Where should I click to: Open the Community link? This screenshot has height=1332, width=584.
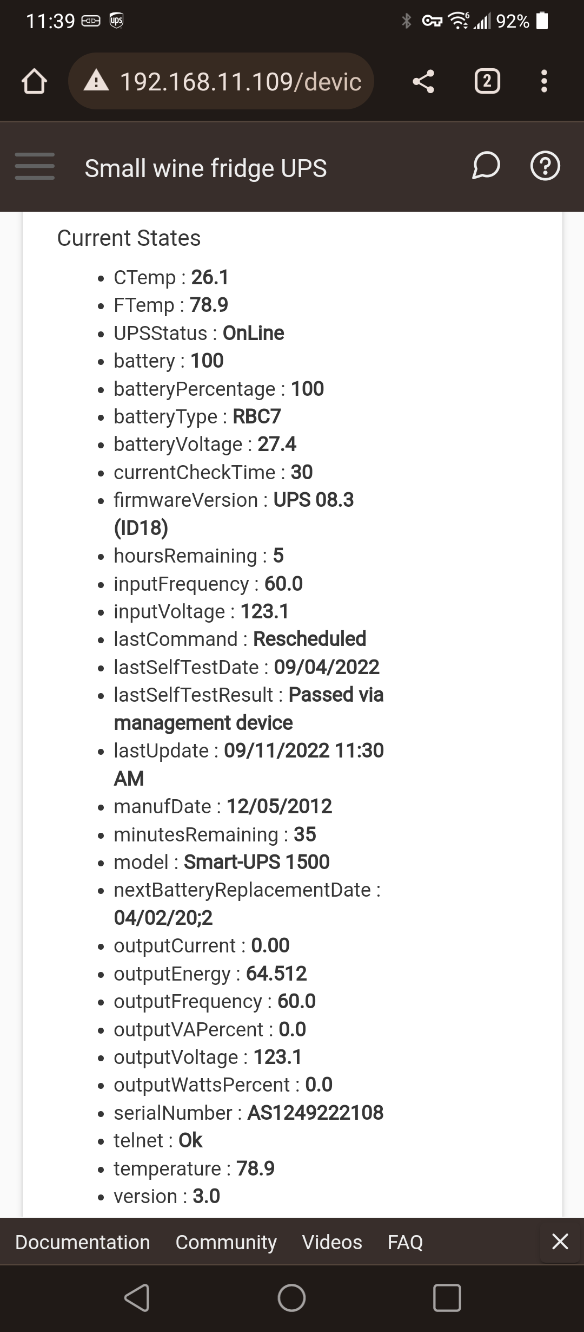tap(226, 1242)
